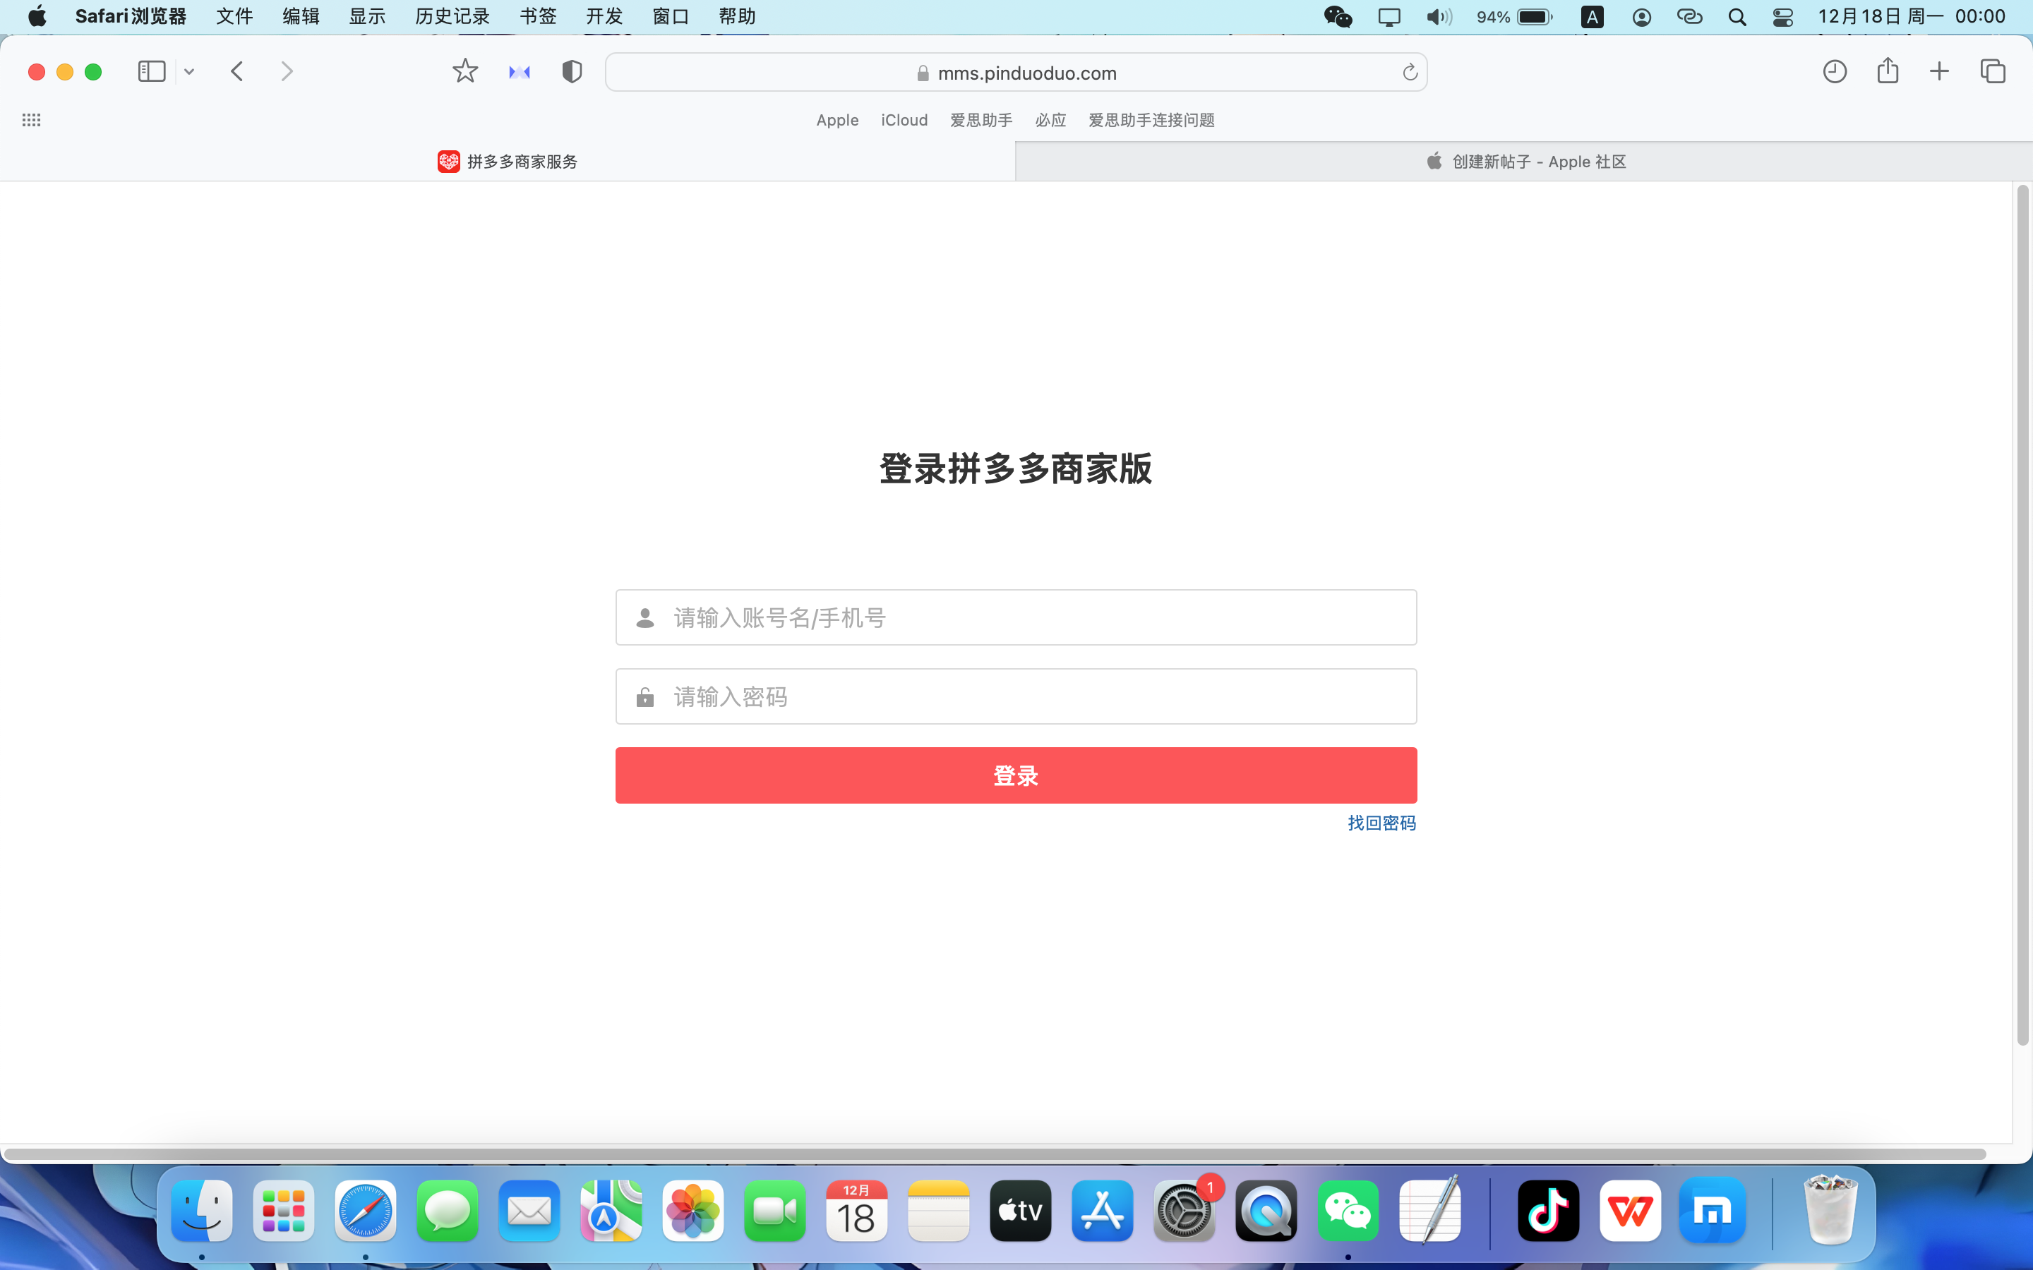This screenshot has height=1270, width=2033.
Task: Click the blue extension icon beside star
Action: [x=519, y=72]
